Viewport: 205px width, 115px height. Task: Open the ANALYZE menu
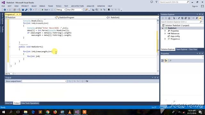[90, 6]
